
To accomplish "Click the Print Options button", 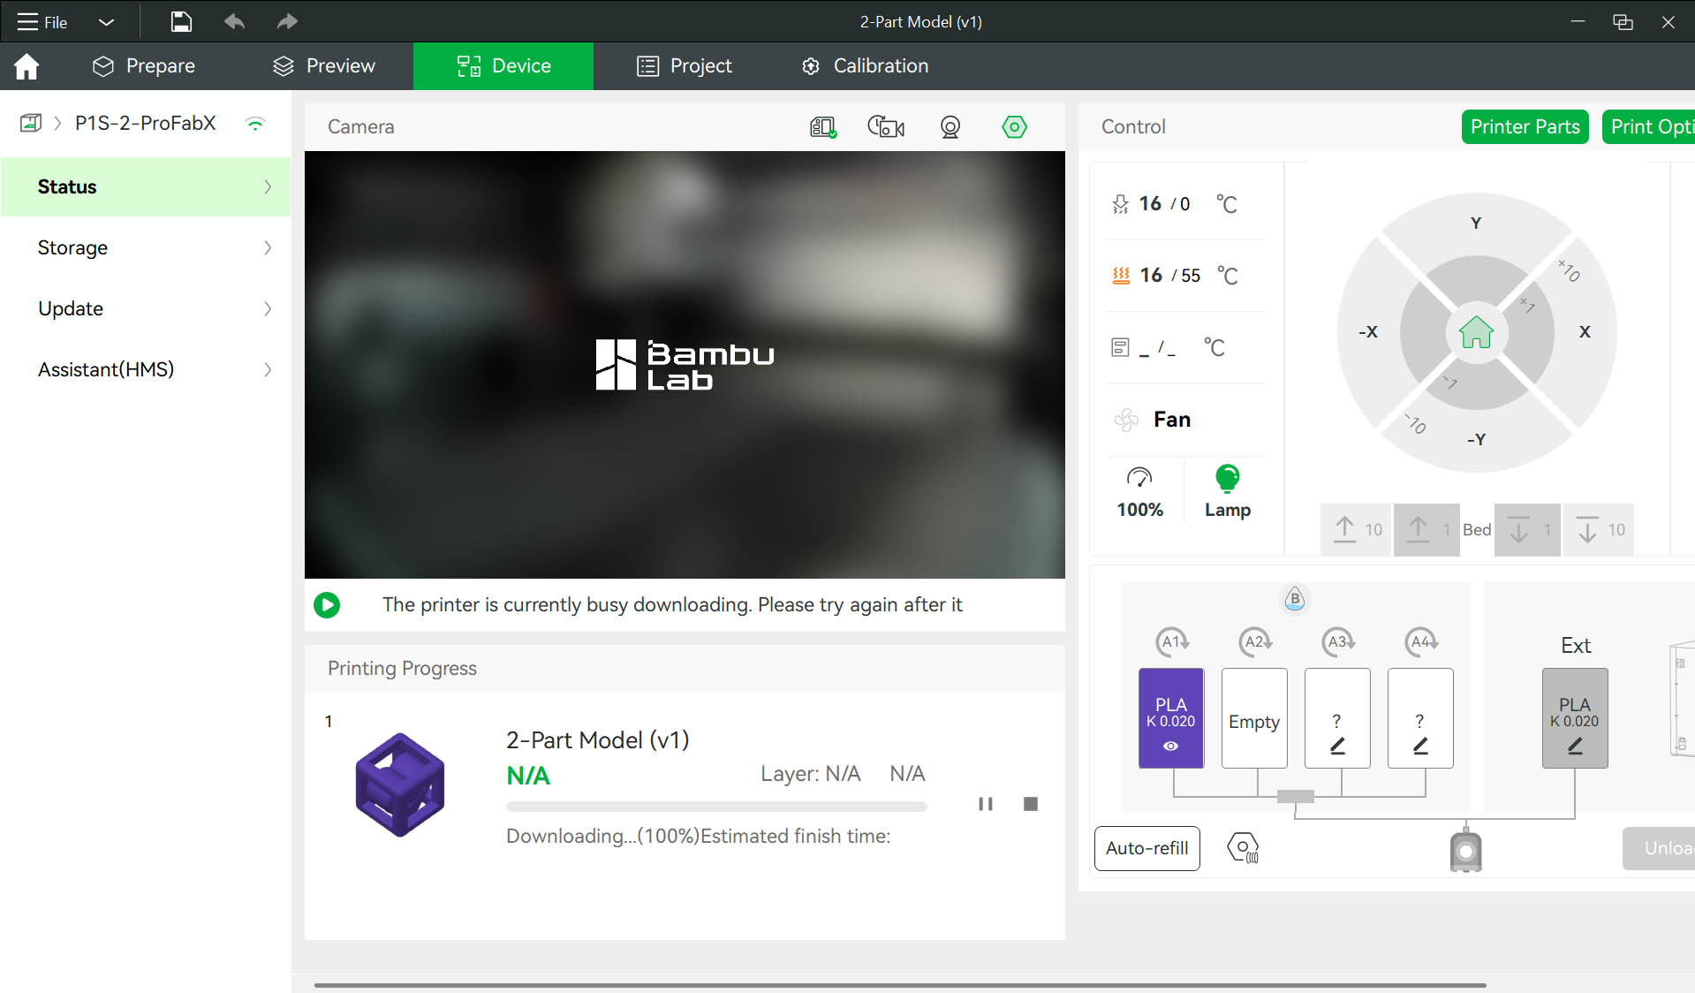I will [x=1649, y=127].
